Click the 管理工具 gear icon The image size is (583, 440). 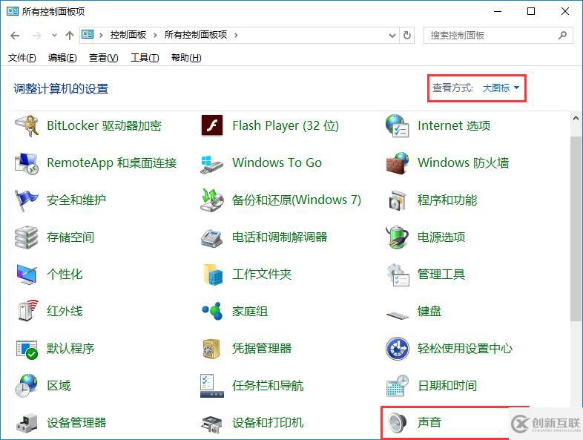tap(398, 275)
